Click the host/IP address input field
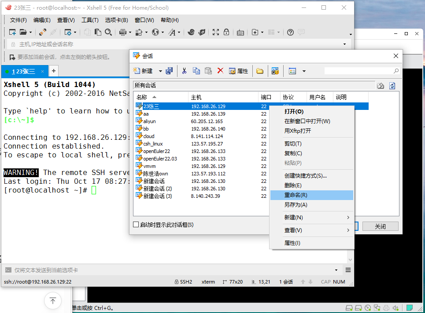The height and width of the screenshot is (313, 425). [179, 44]
